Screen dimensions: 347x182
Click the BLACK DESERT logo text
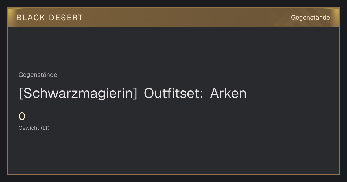[x=50, y=18]
